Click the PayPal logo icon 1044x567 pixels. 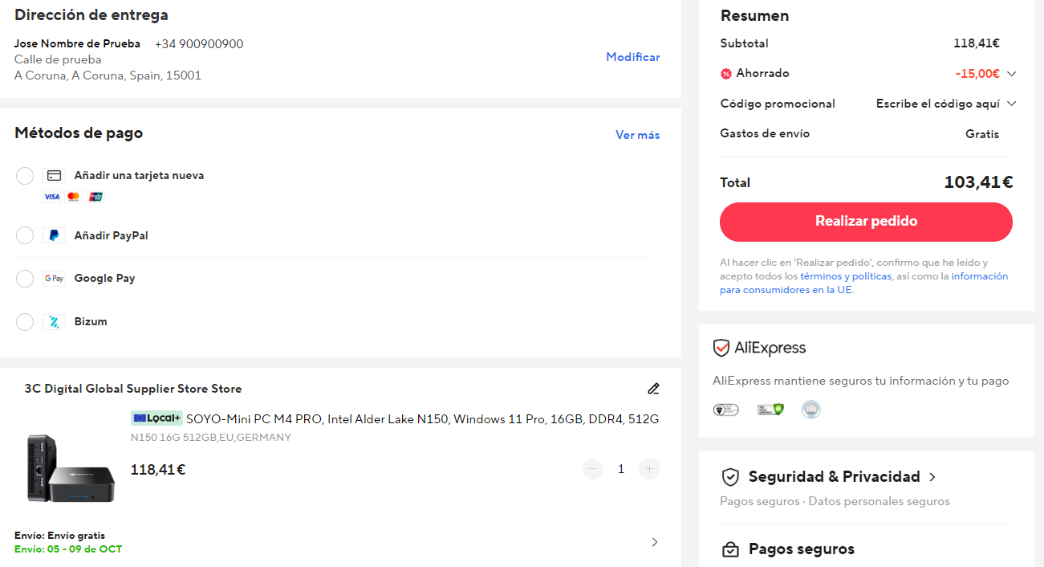pos(54,235)
